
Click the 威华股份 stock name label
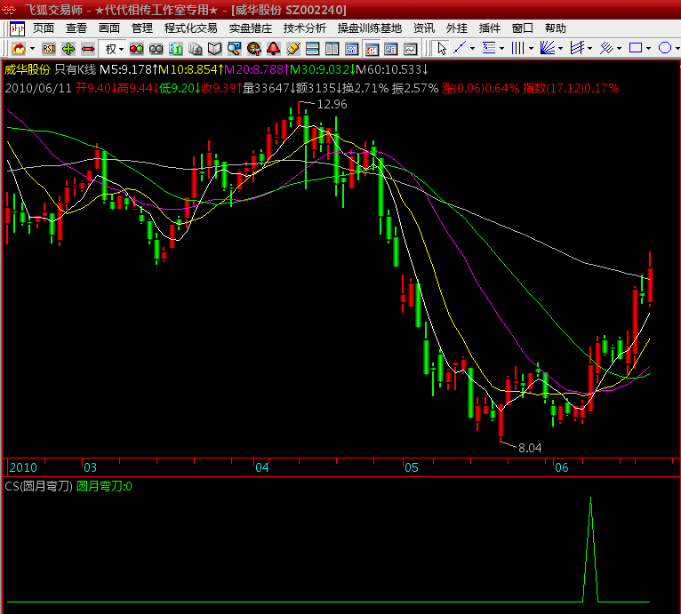(x=28, y=69)
